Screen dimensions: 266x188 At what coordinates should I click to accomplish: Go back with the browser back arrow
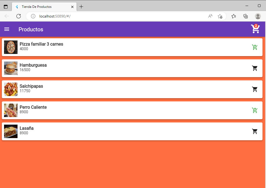(x=7, y=16)
